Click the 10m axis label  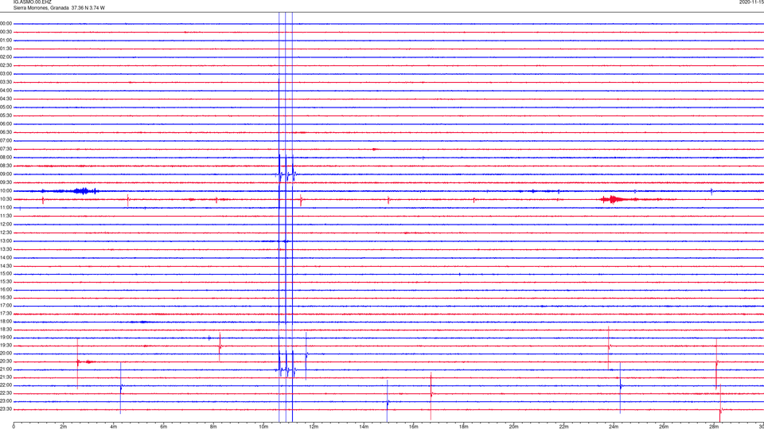pos(263,427)
